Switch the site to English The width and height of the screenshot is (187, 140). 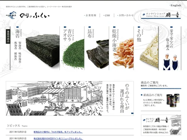click(x=175, y=5)
